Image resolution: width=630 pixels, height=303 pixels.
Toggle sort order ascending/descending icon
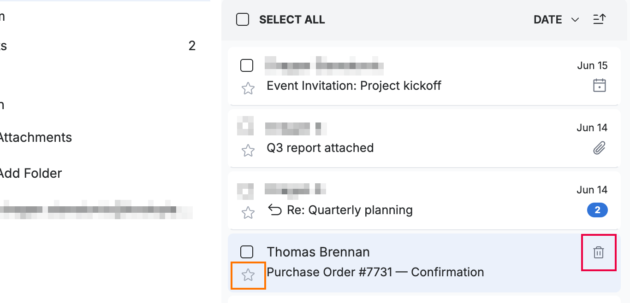(x=599, y=19)
